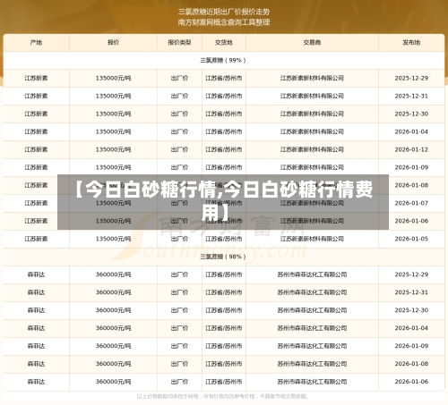Click 森菲达 origin cell in 森菲达 2026-01-06 row
448x405 pixels.
[x=36, y=382]
